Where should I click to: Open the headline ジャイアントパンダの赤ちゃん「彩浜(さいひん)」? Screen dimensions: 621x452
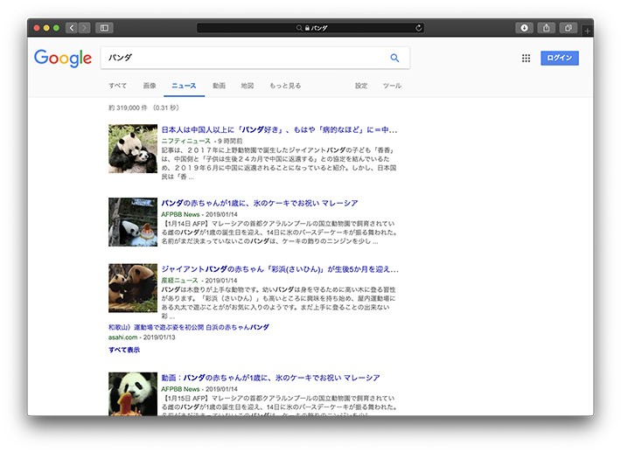coord(280,269)
